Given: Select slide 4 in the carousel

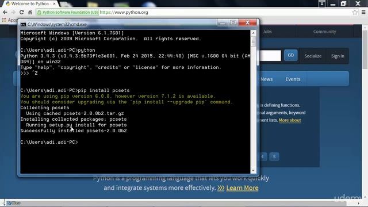Looking at the screenshot, I should [263, 156].
